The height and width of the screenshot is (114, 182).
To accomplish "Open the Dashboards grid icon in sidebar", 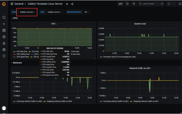I will pos(4,30).
